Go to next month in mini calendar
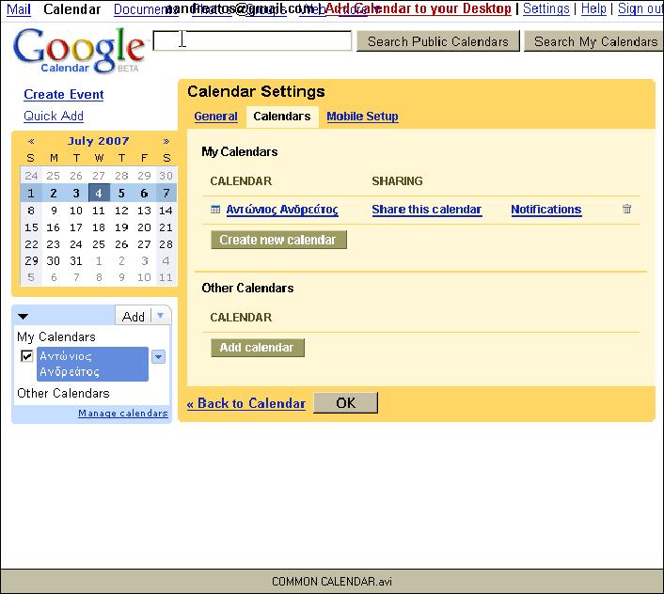This screenshot has width=664, height=594. pyautogui.click(x=166, y=141)
